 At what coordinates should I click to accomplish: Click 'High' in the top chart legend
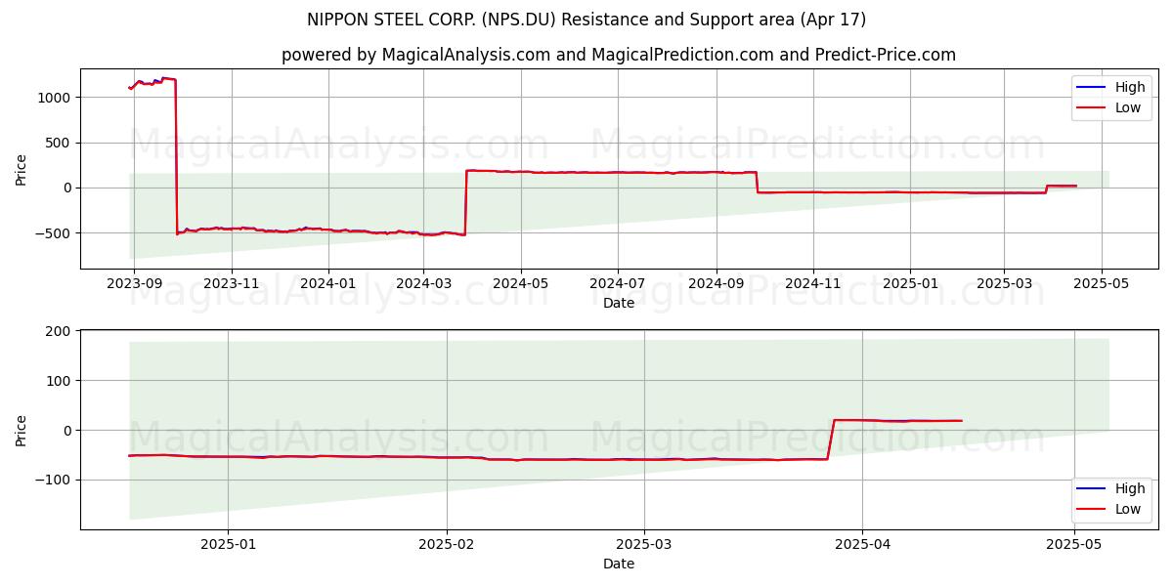pyautogui.click(x=1130, y=87)
